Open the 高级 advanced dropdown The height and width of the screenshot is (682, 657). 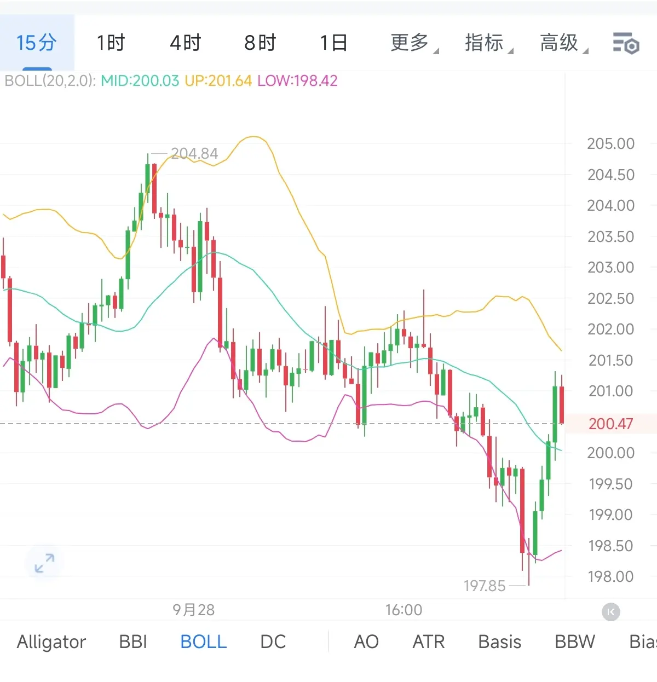point(564,43)
